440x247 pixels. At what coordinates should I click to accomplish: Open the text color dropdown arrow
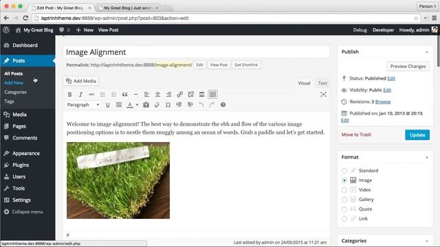(137, 105)
